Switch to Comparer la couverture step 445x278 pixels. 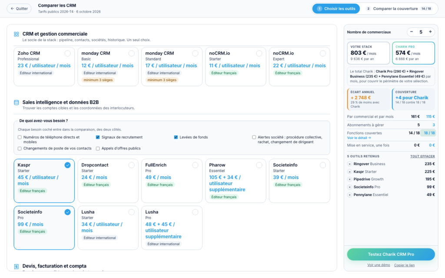tap(399, 9)
